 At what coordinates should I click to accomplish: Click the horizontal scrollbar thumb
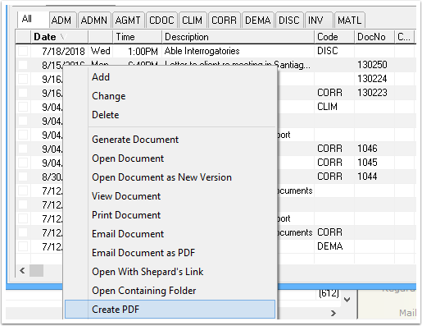(x=36, y=271)
